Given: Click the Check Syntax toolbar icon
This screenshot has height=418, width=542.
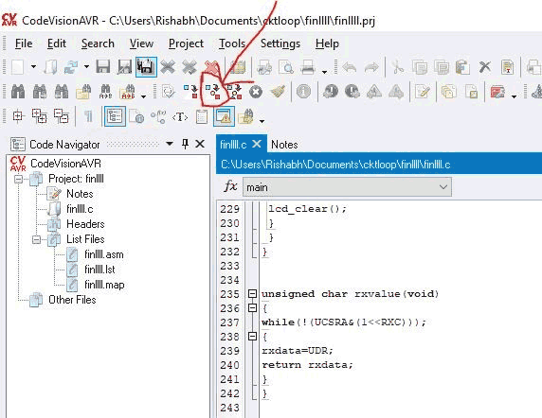Looking at the screenshot, I should 169,92.
